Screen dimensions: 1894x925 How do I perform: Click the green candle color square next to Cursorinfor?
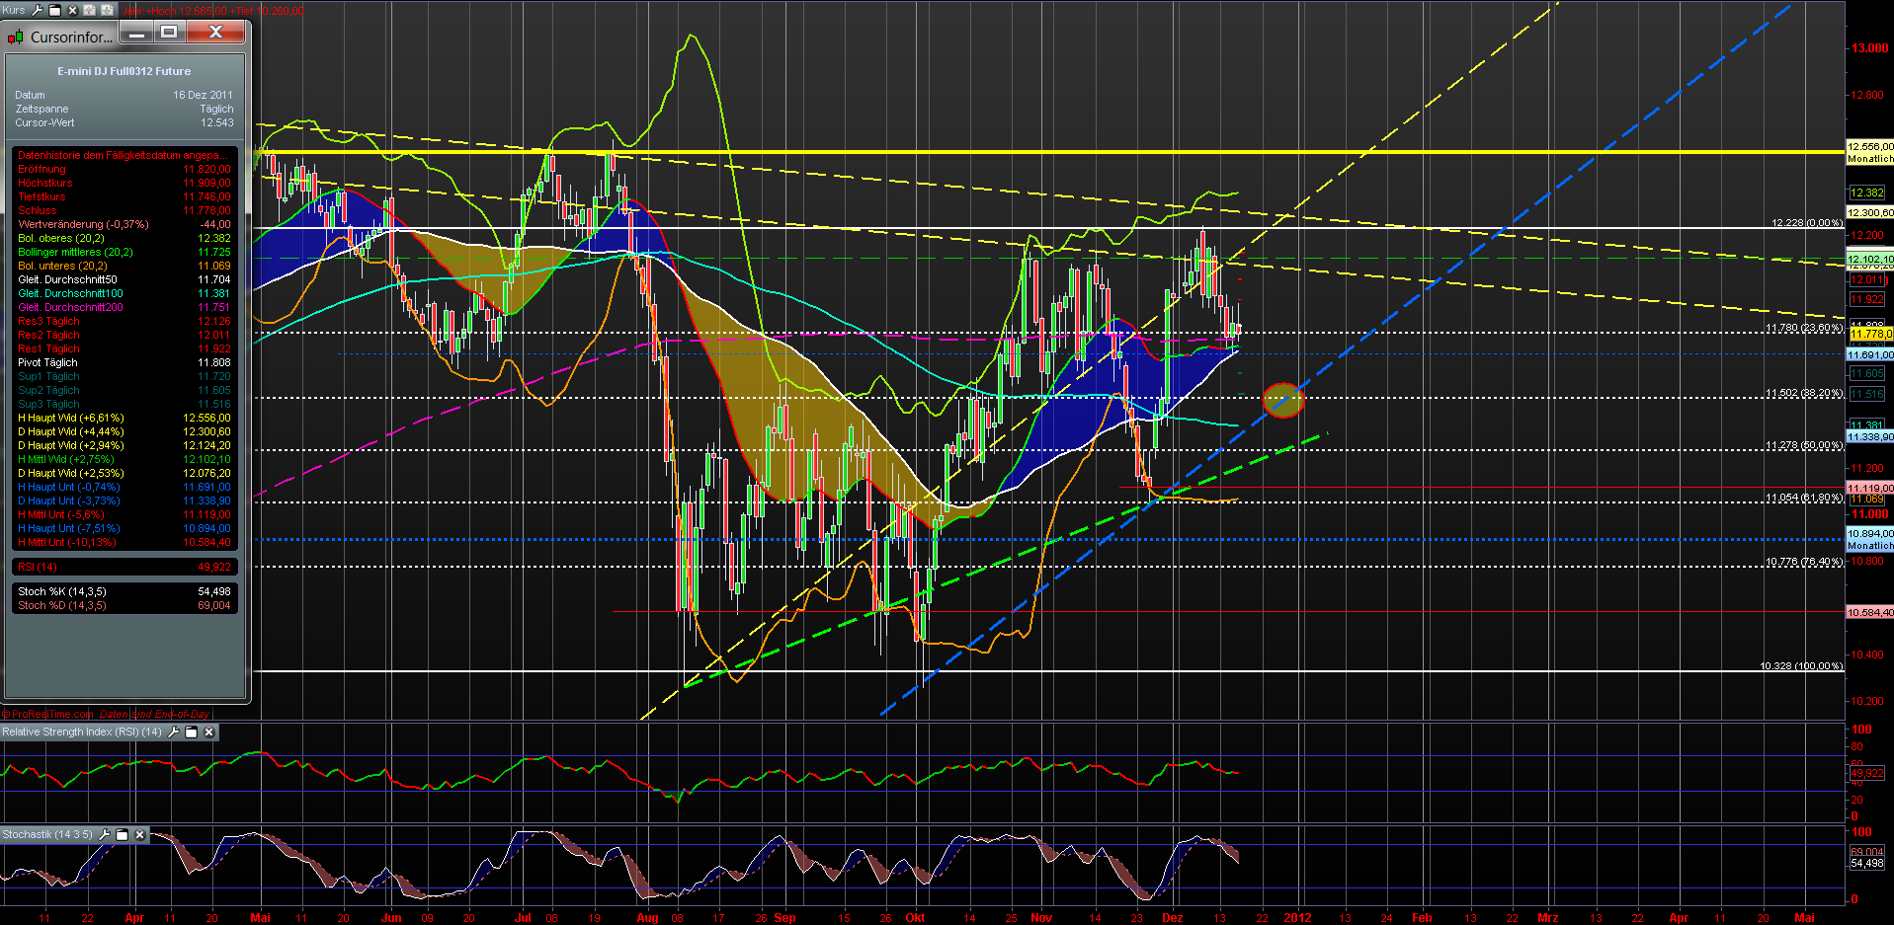(x=20, y=37)
